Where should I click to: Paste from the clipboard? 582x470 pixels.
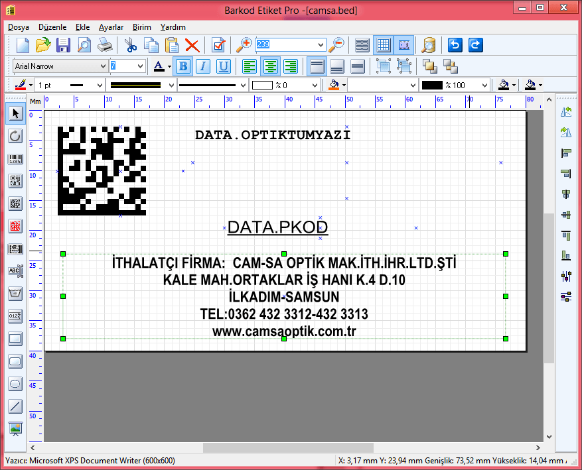click(171, 45)
